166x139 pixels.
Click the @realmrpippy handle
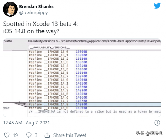(x=33, y=12)
